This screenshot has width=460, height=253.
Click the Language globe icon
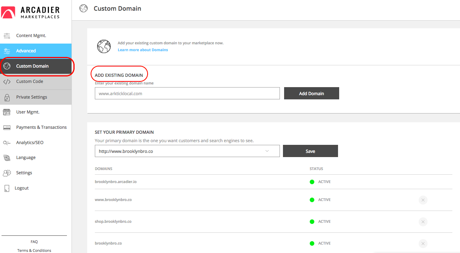[7, 157]
